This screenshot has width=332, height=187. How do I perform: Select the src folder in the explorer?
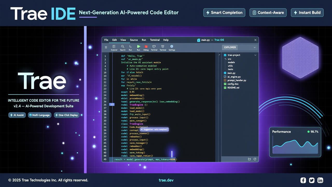(x=230, y=59)
